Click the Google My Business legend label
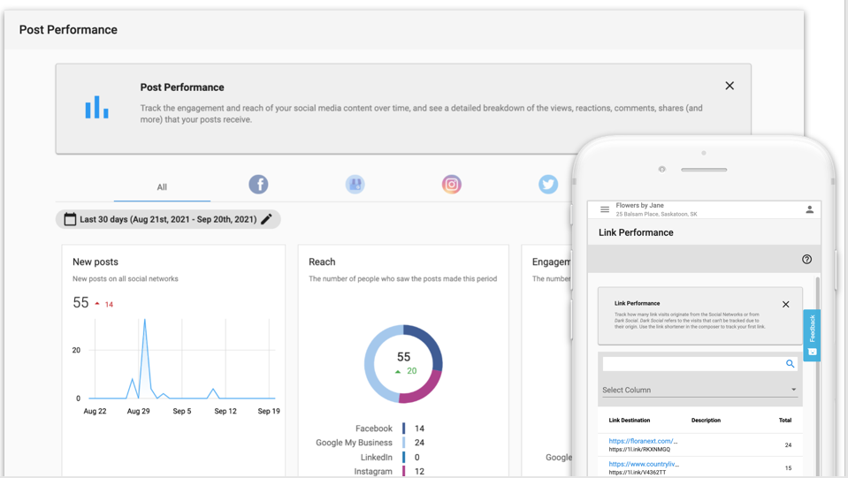Image resolution: width=848 pixels, height=478 pixels. (354, 443)
